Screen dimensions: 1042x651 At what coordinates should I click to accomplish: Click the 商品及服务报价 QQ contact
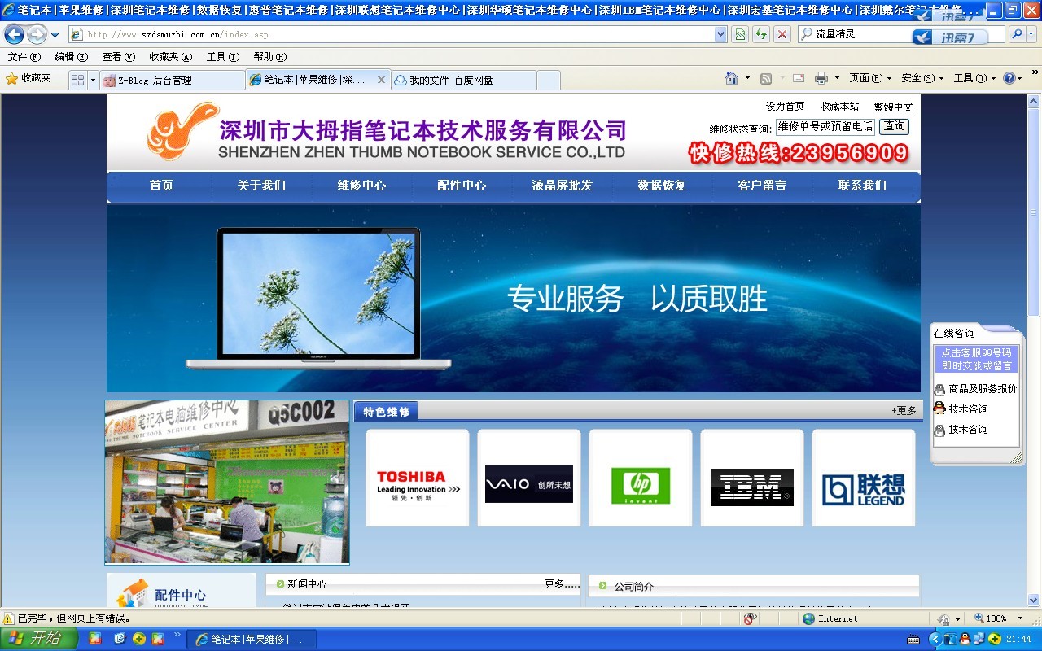click(983, 389)
